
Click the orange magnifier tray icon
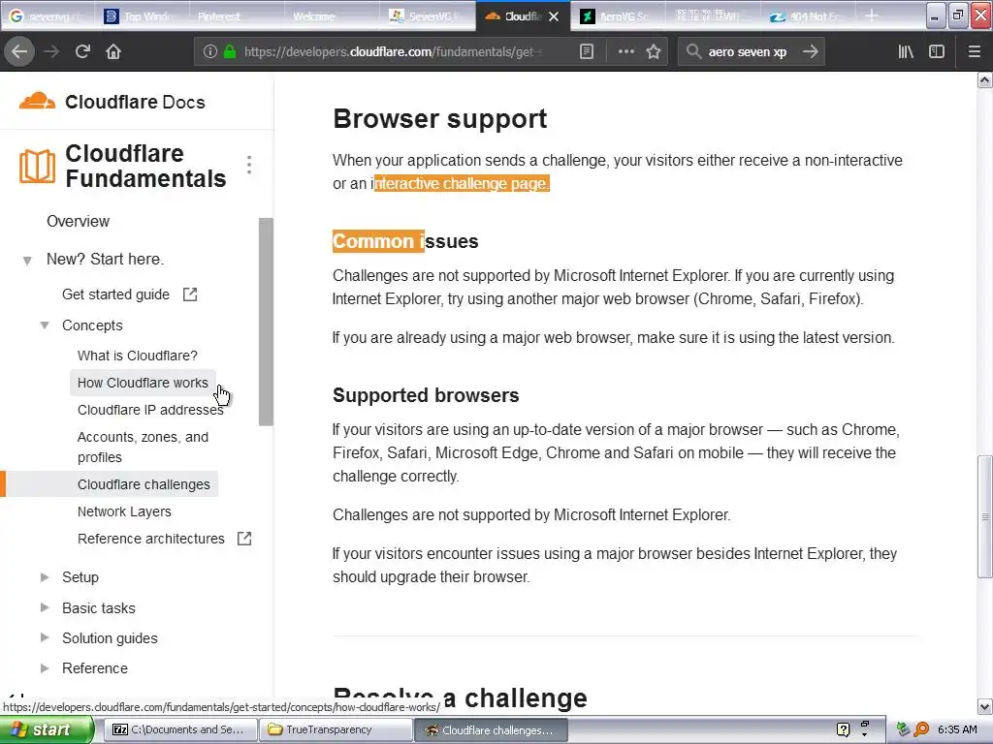921,729
